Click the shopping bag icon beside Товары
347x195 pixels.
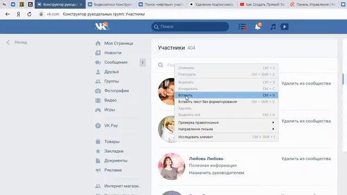98,141
